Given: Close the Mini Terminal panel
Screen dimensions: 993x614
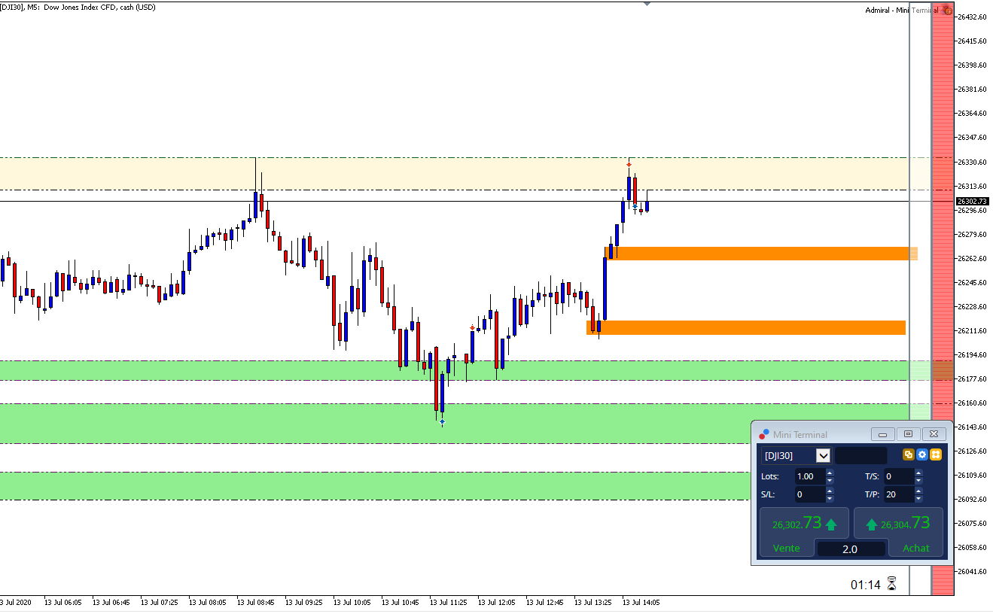Looking at the screenshot, I should pos(934,434).
